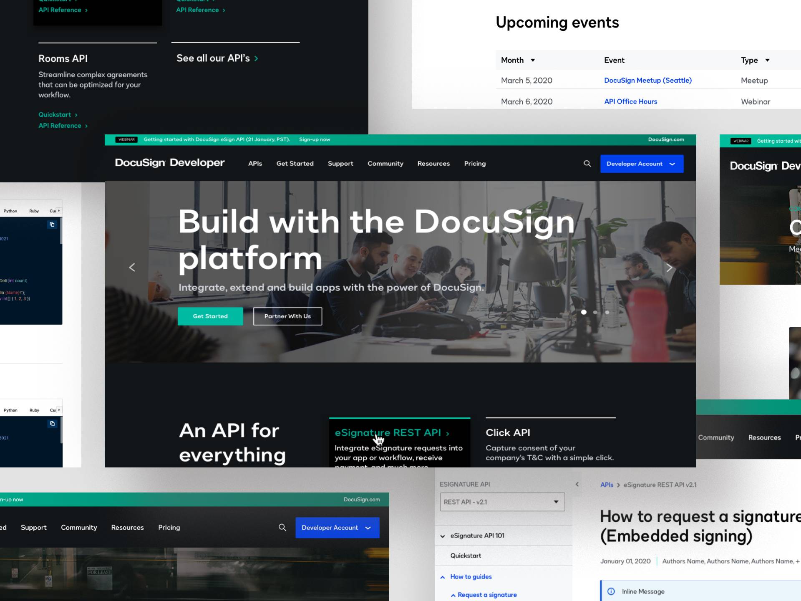Open Resources in the bottom-left window navbar
Image resolution: width=801 pixels, height=601 pixels.
(x=127, y=528)
